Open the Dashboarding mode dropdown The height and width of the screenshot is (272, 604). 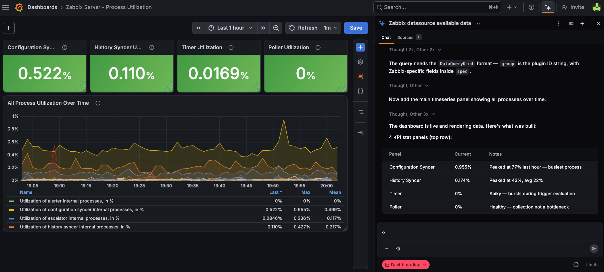point(406,265)
